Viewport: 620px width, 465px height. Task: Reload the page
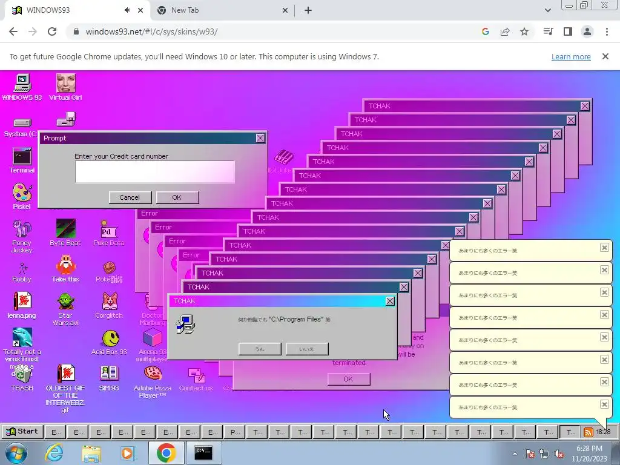[x=52, y=31]
